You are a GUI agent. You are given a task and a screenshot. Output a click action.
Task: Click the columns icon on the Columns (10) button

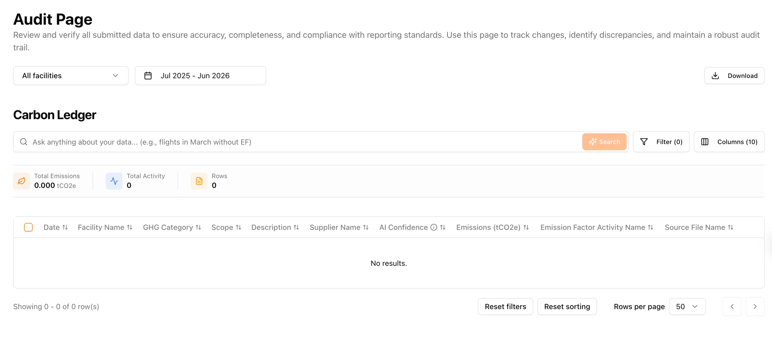pos(705,142)
